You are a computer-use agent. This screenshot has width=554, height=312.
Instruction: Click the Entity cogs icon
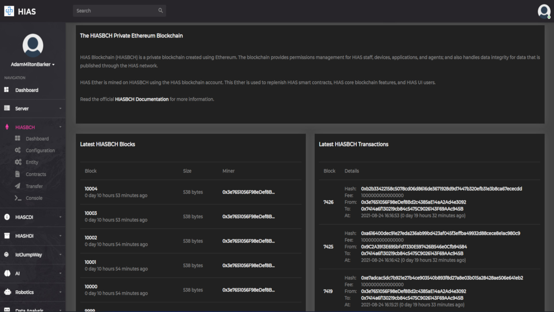point(18,162)
